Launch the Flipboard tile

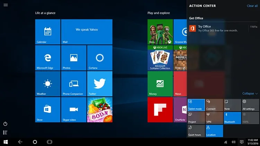click(160, 110)
